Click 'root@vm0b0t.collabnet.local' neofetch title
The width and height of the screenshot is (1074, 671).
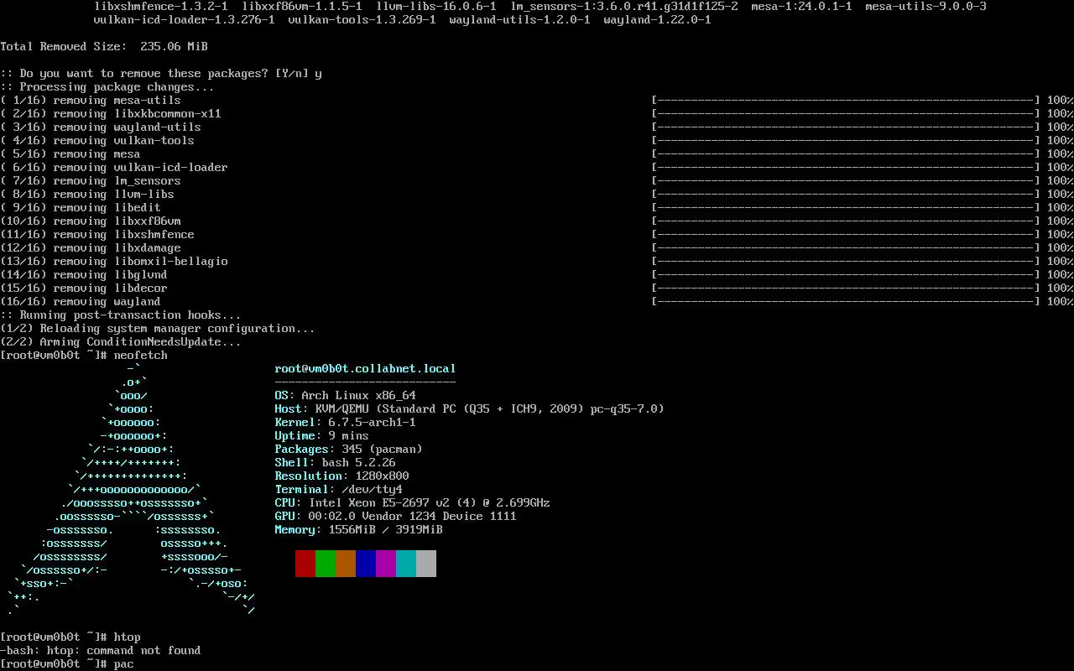pos(365,369)
